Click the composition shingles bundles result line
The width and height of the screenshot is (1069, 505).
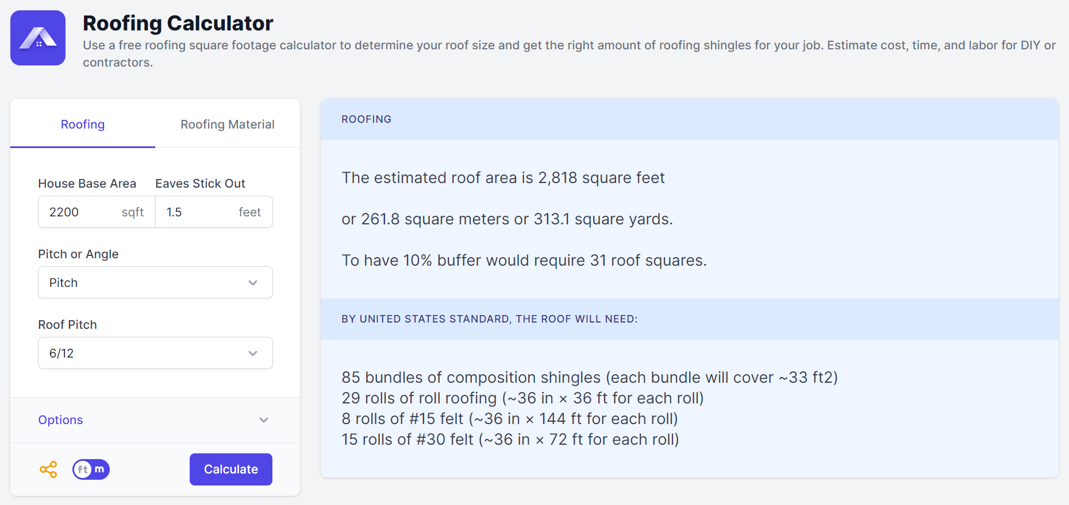tap(589, 378)
